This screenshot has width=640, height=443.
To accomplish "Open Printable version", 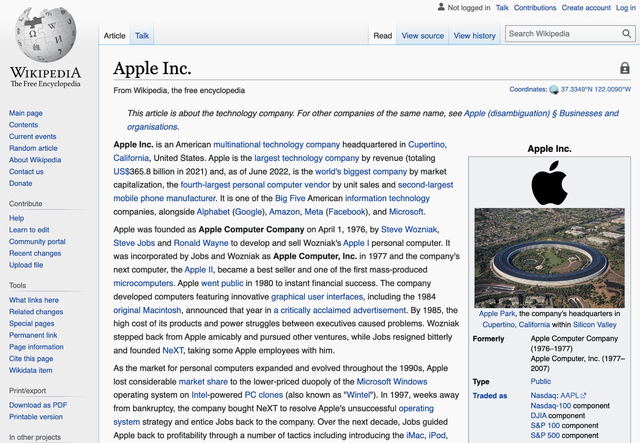I will coord(36,417).
